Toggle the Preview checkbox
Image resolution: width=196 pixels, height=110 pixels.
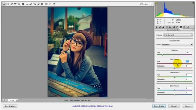(141, 4)
